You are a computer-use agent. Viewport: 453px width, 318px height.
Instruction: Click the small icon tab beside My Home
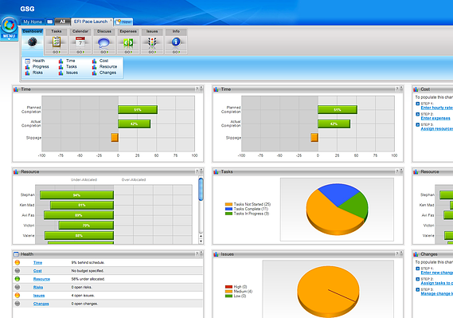pyautogui.click(x=49, y=22)
